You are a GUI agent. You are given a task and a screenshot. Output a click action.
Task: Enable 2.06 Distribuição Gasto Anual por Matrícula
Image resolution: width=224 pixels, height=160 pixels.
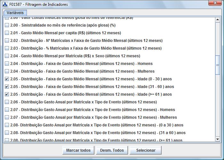(x=7, y=102)
